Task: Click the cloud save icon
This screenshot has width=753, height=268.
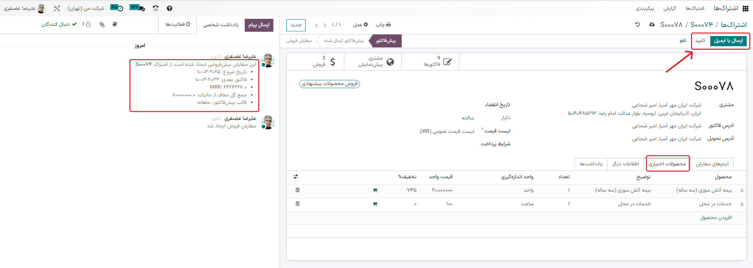Action: 652,24
